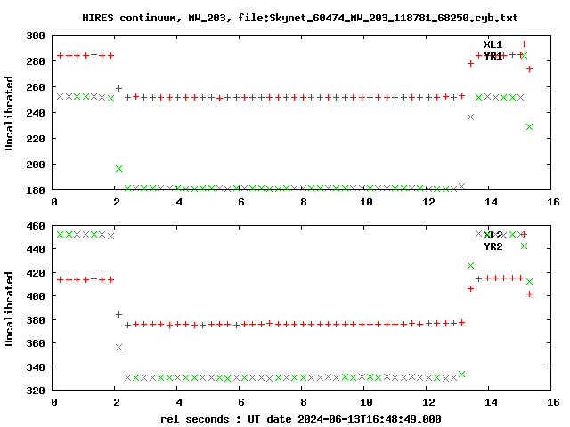Click the green YR2 point near 426 in bottom plot
The height and width of the screenshot is (427, 570).
[x=470, y=265]
